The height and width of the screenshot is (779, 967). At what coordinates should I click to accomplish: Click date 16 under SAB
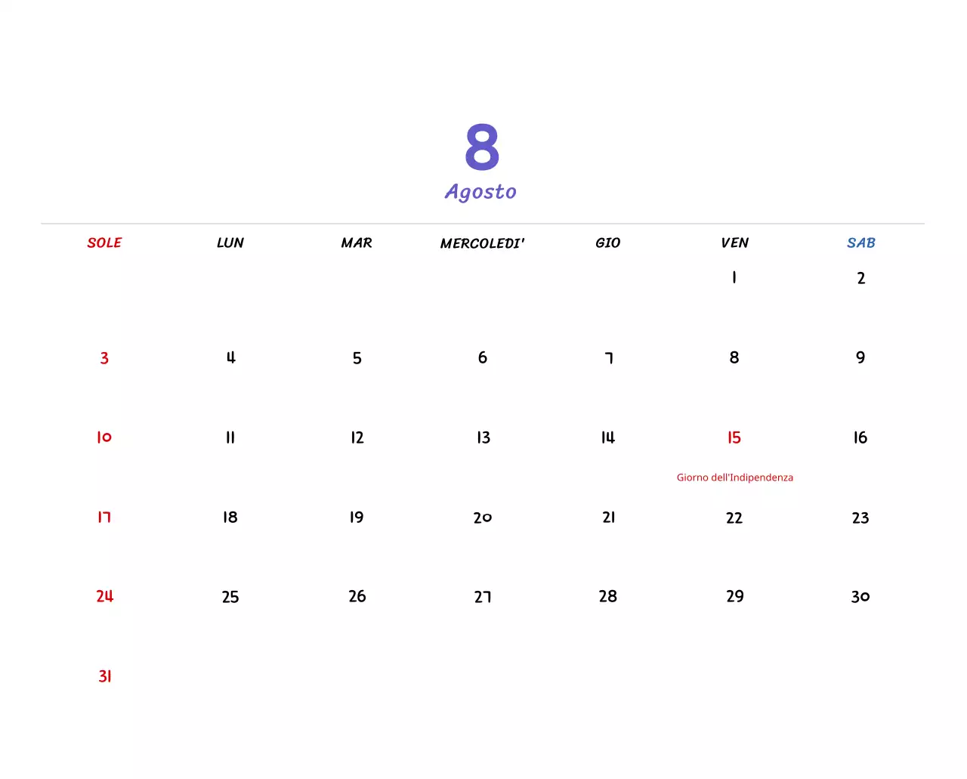tap(860, 437)
